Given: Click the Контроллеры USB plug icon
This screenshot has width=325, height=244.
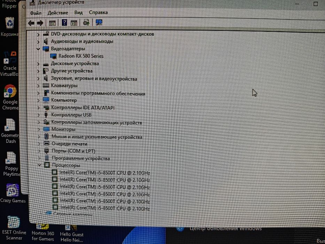Looking at the screenshot, I should tap(46, 115).
